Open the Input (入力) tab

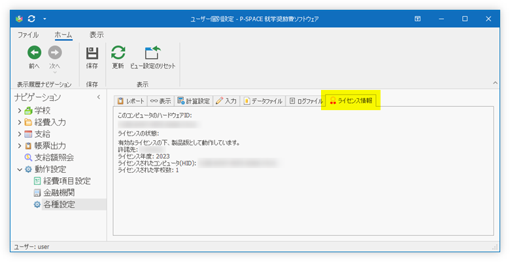tap(226, 101)
